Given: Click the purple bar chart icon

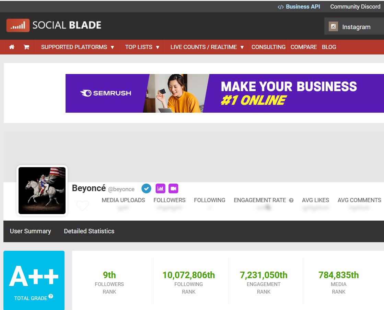Looking at the screenshot, I should (160, 188).
